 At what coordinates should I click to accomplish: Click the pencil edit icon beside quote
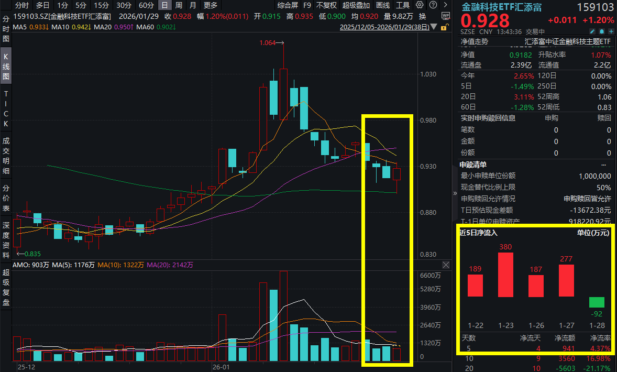click(592, 31)
